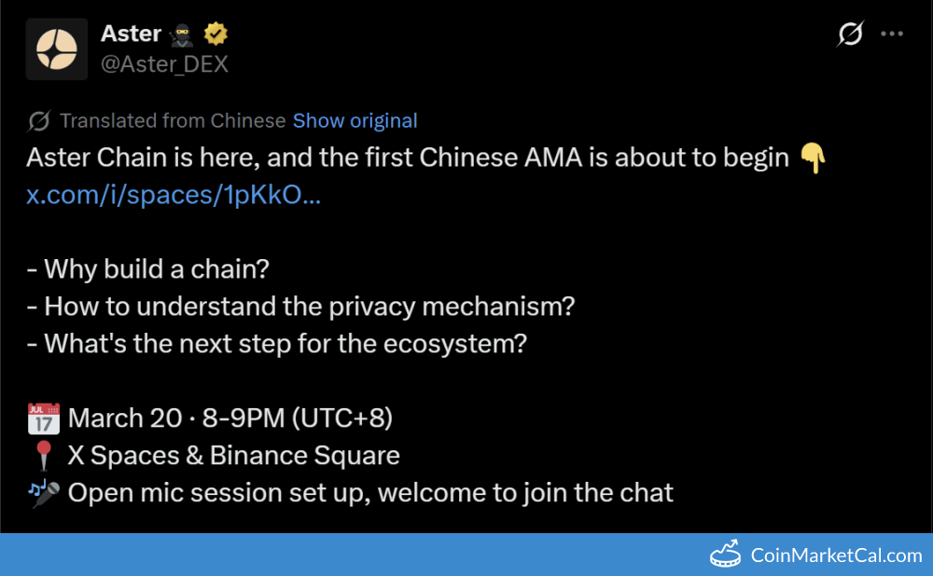Click the Translated from Chinese label
This screenshot has height=576, width=933.
(173, 121)
